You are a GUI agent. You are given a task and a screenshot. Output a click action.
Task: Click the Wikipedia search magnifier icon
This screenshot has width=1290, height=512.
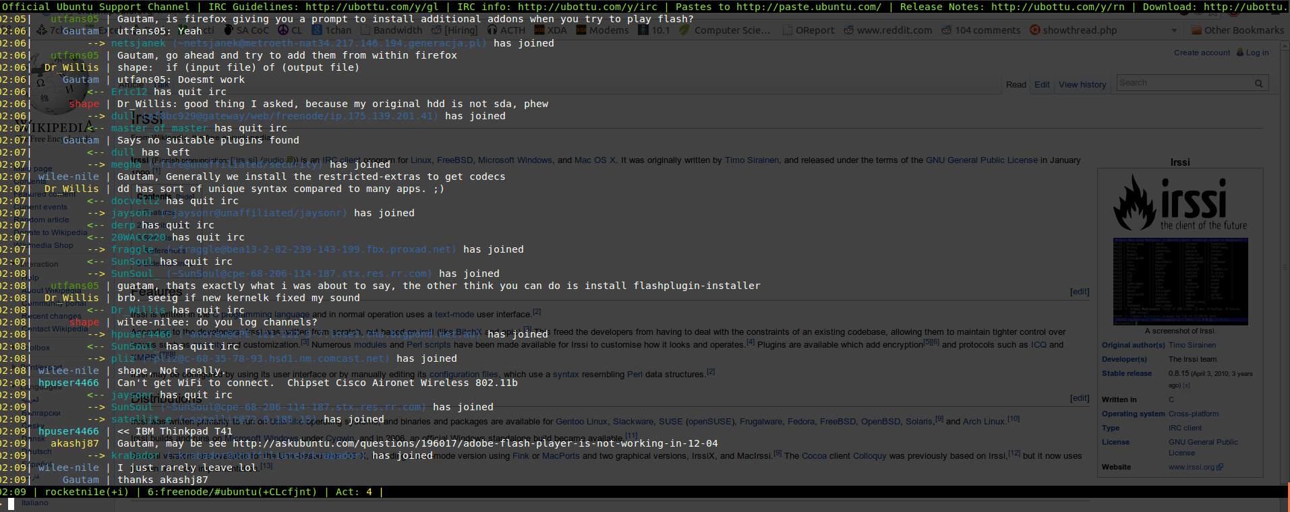click(1258, 84)
